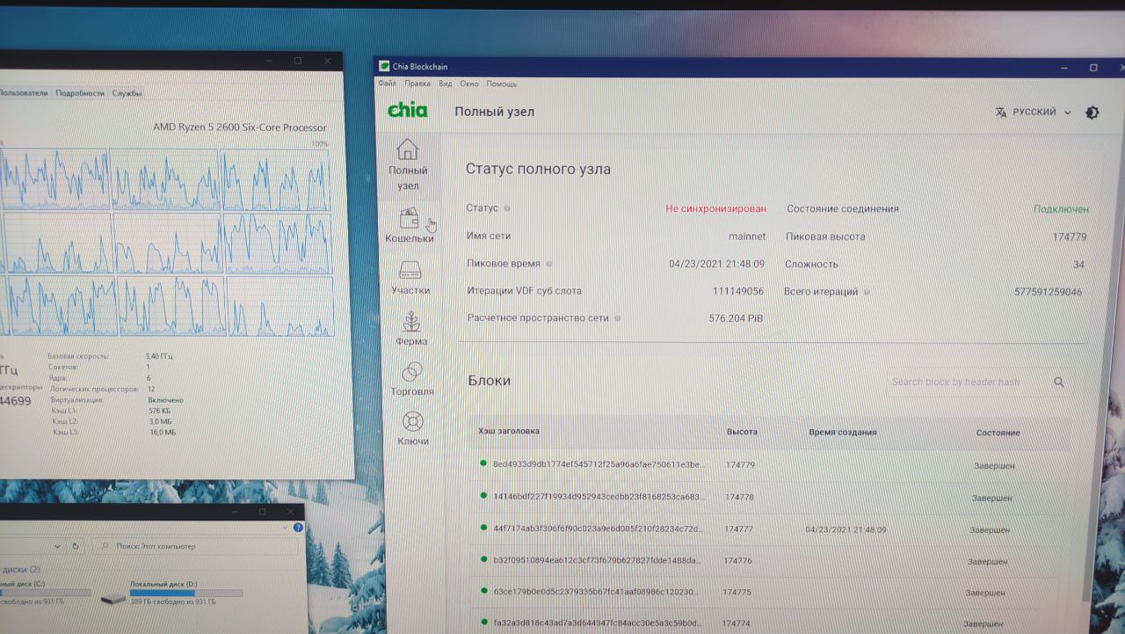Screen dimensions: 1125x634
Task: Open the Вид menu in Chia
Action: 445,84
